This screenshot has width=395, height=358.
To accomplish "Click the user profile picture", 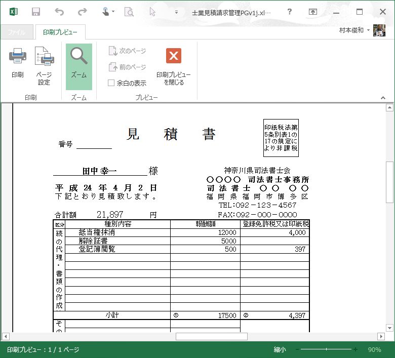I will click(379, 30).
